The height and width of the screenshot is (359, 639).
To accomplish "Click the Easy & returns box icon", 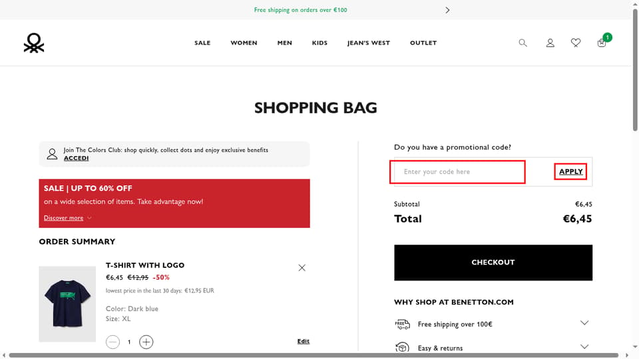I will coord(402,348).
